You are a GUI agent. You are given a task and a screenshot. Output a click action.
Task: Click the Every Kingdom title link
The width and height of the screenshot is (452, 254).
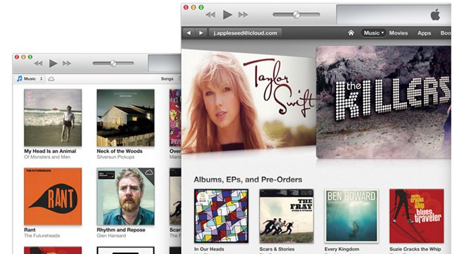pyautogui.click(x=342, y=249)
